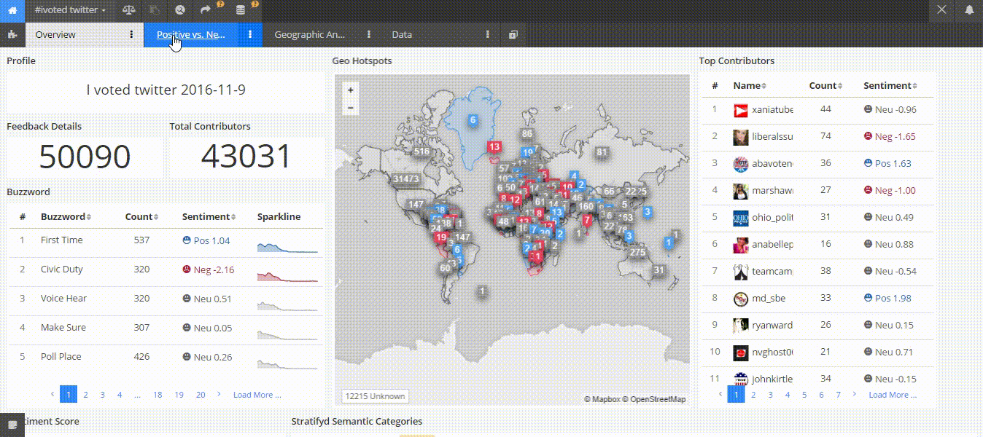Screen dimensions: 983x437
Task: Open Data tab options menu
Action: click(488, 34)
